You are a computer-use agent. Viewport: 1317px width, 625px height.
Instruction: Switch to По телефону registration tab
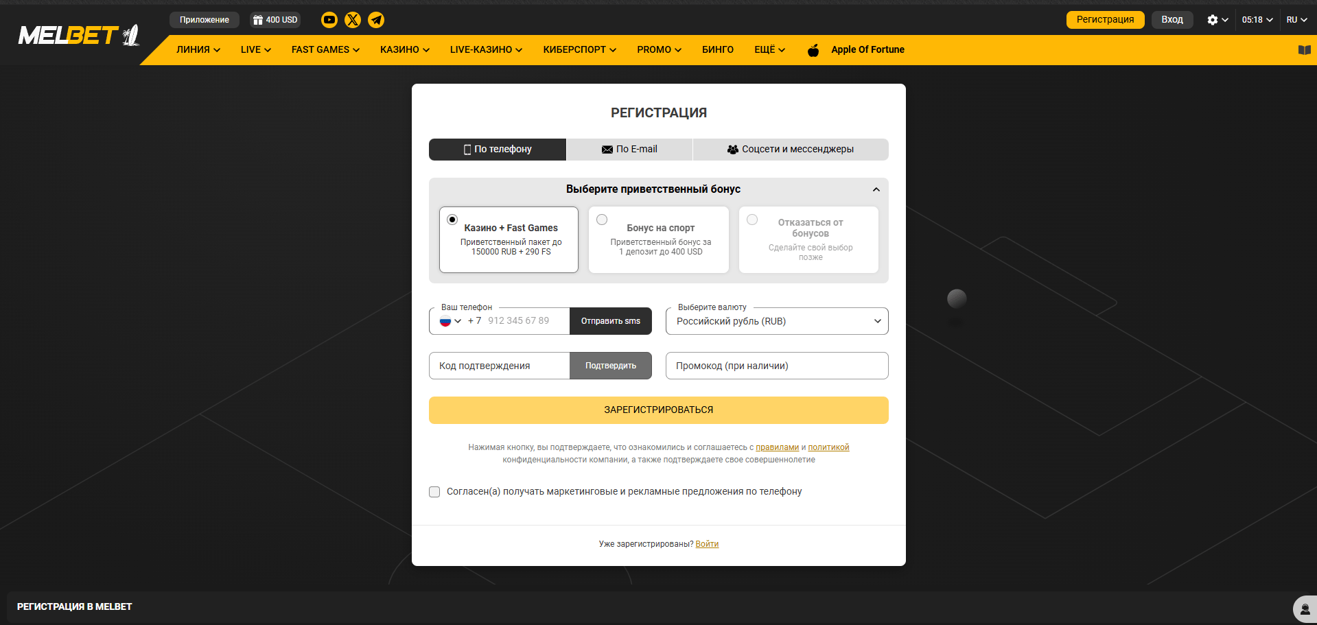[x=498, y=150]
